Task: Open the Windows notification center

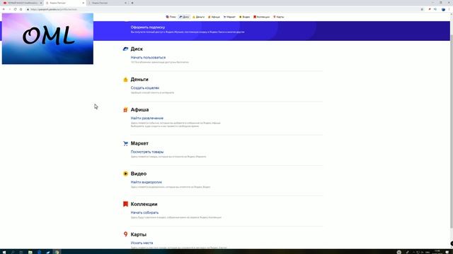Action: click(447, 252)
